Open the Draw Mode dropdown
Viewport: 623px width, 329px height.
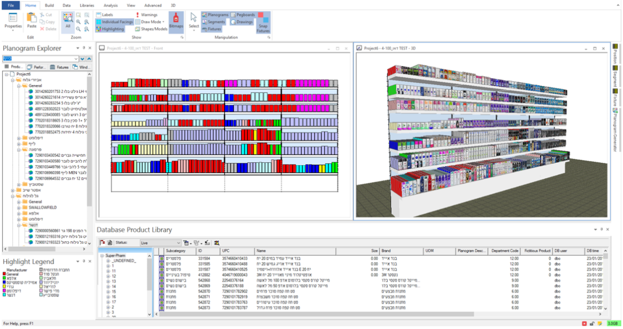click(150, 22)
